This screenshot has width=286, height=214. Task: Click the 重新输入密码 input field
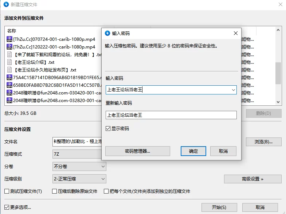171,115
